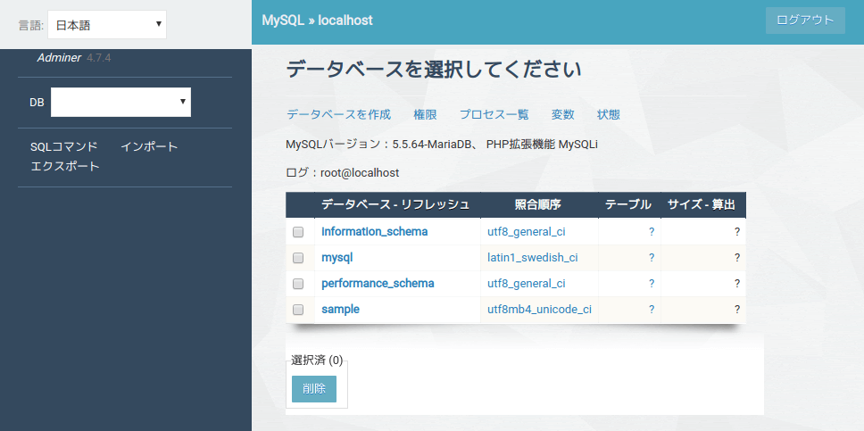Open プロセス一覧 process list

click(x=494, y=115)
